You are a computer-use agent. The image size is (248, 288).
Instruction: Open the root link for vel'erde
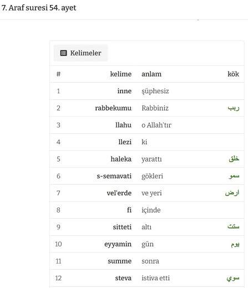click(232, 193)
